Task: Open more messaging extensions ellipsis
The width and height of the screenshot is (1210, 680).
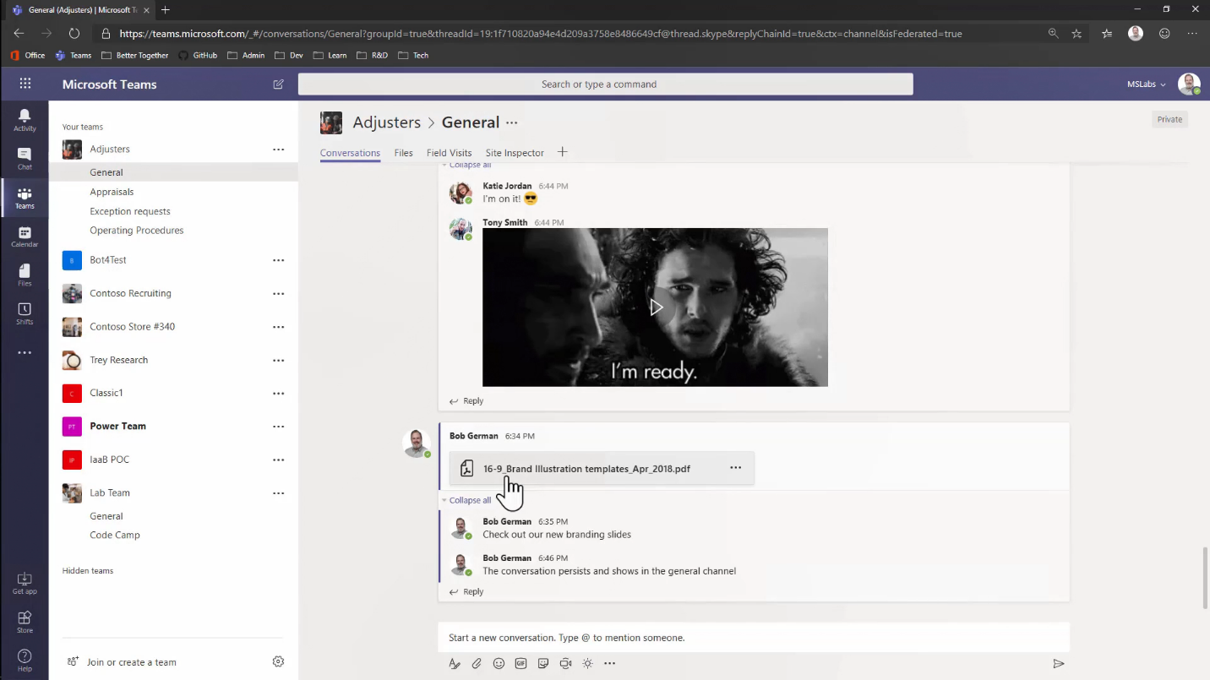Action: pyautogui.click(x=609, y=664)
